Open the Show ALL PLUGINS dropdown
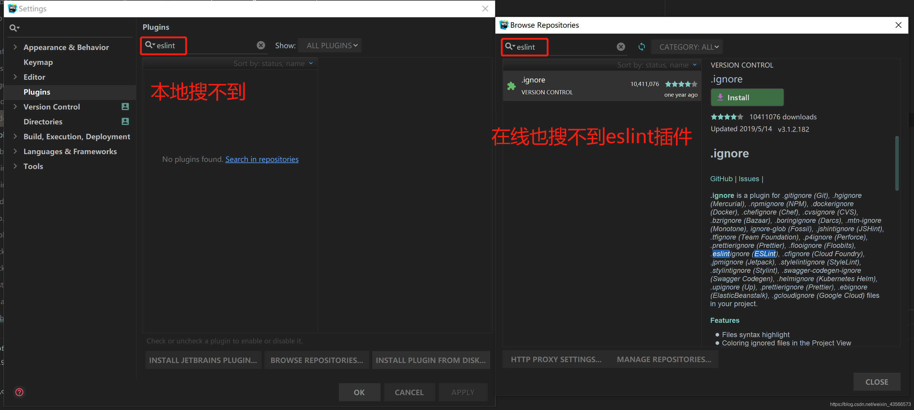914x410 pixels. [330, 46]
